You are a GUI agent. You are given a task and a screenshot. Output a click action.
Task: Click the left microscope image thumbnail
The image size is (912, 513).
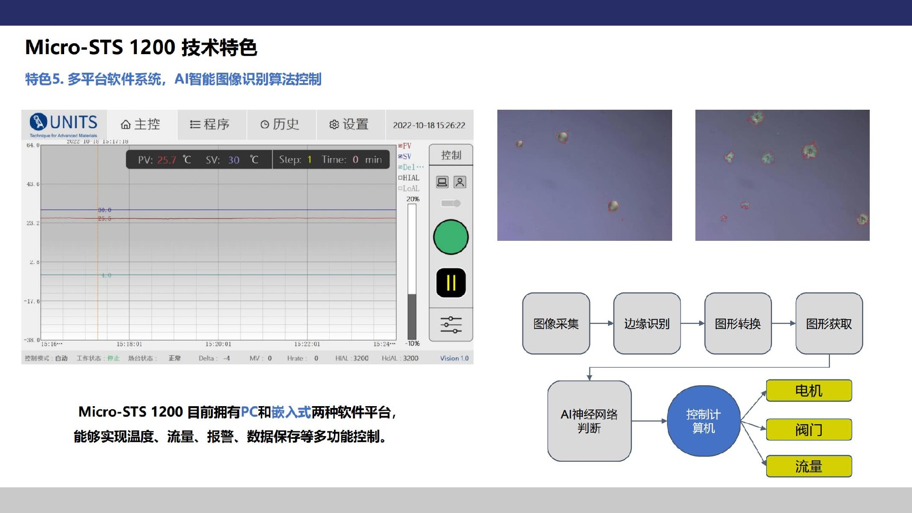tap(584, 175)
